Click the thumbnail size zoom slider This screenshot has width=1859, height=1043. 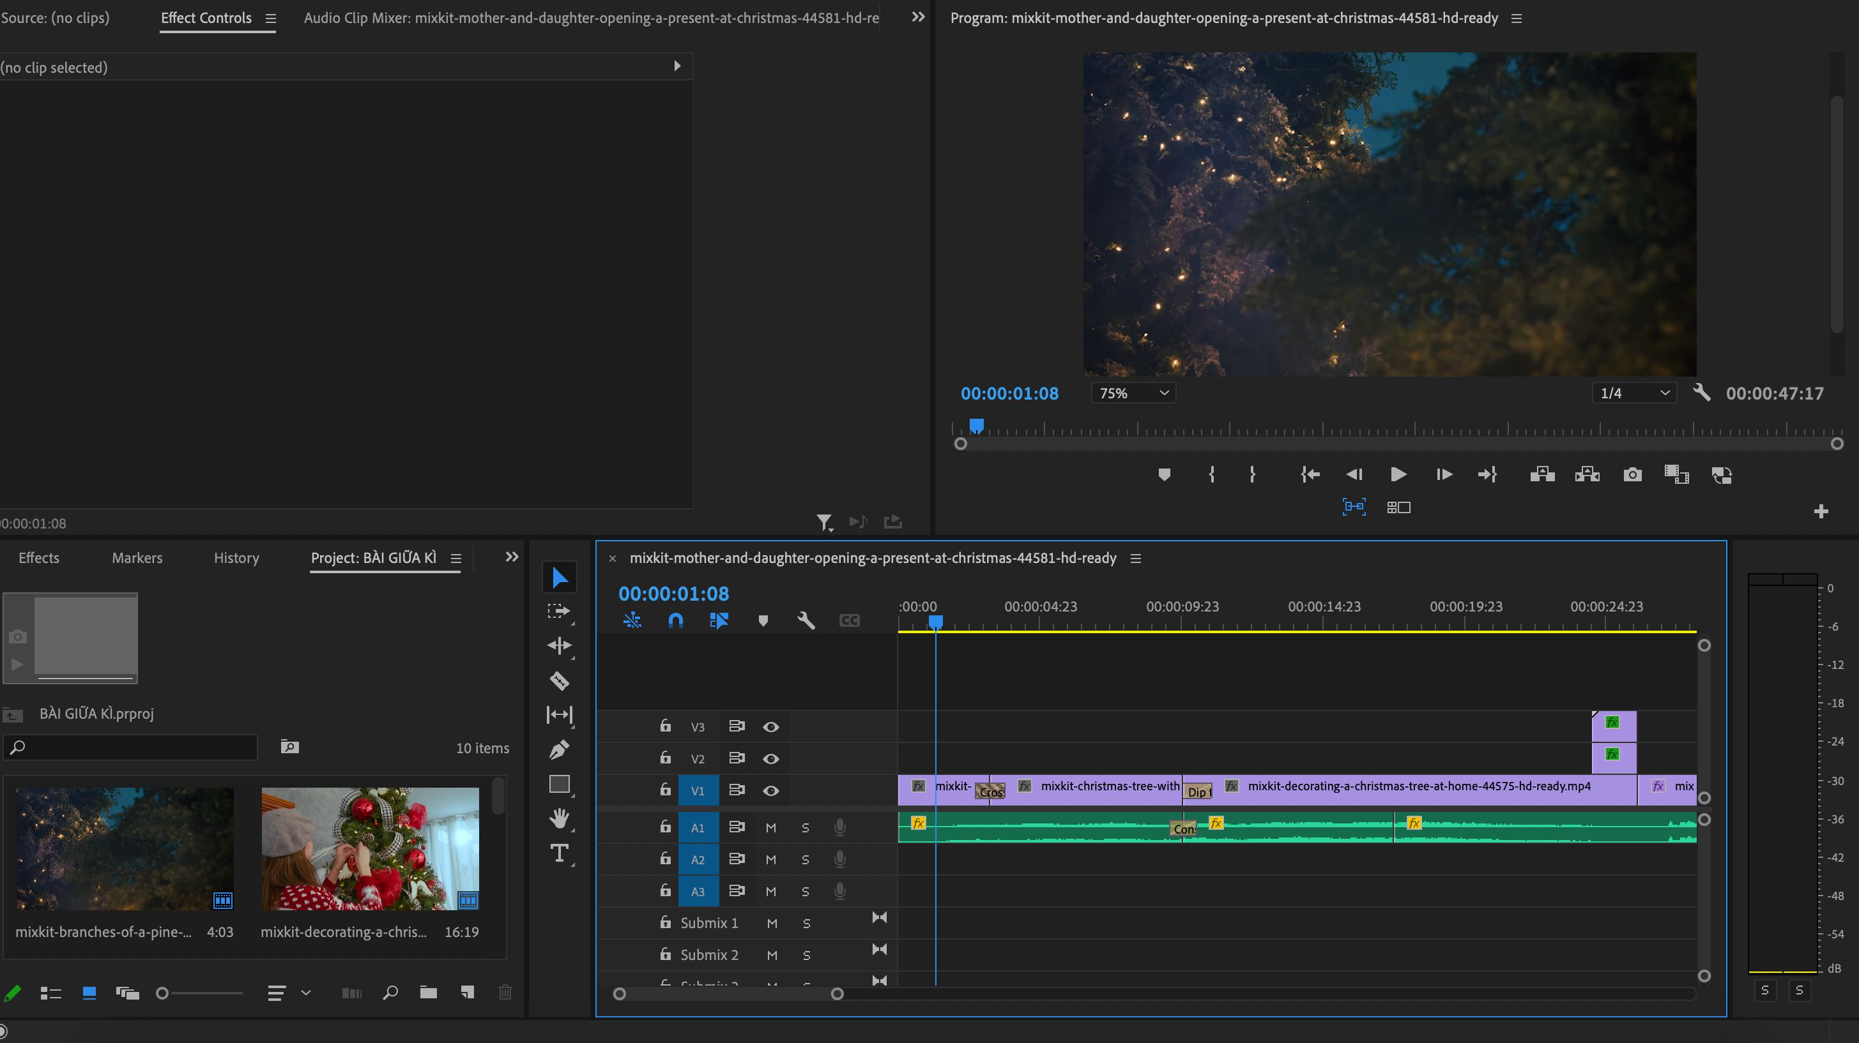[x=200, y=993]
